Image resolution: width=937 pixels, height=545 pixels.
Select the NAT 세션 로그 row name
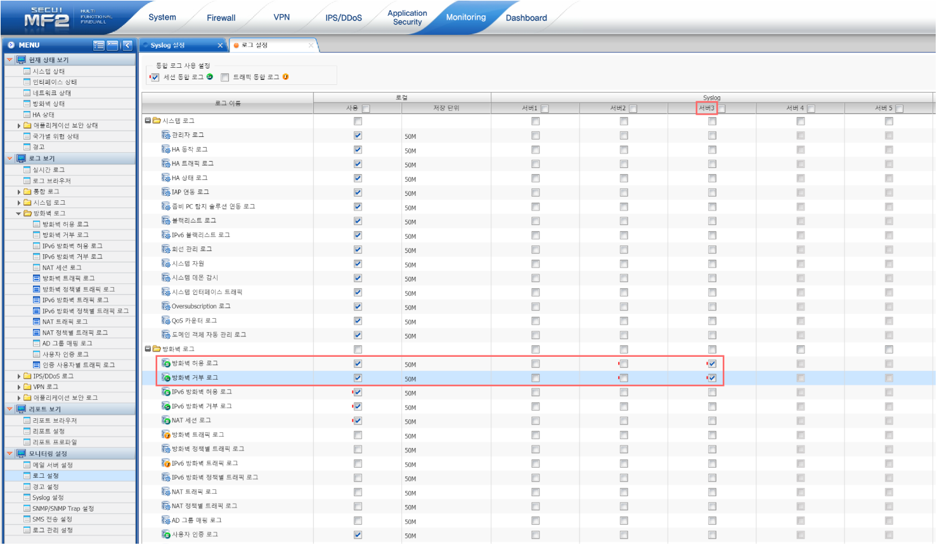click(x=191, y=420)
